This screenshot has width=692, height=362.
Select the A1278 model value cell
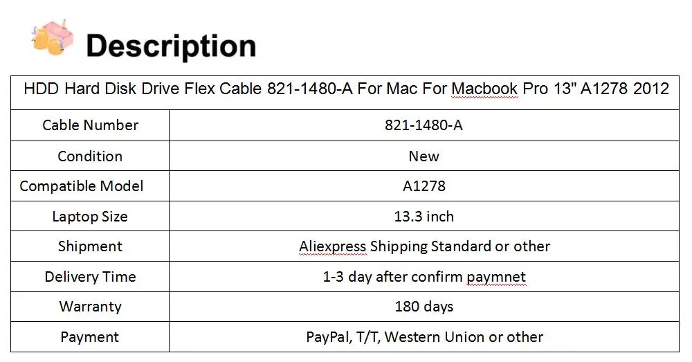pos(424,186)
